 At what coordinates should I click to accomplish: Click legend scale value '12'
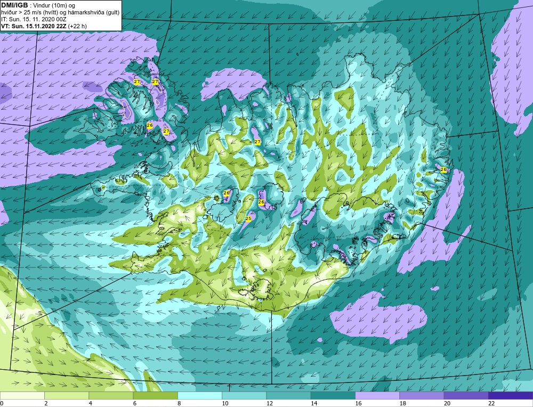click(x=270, y=403)
